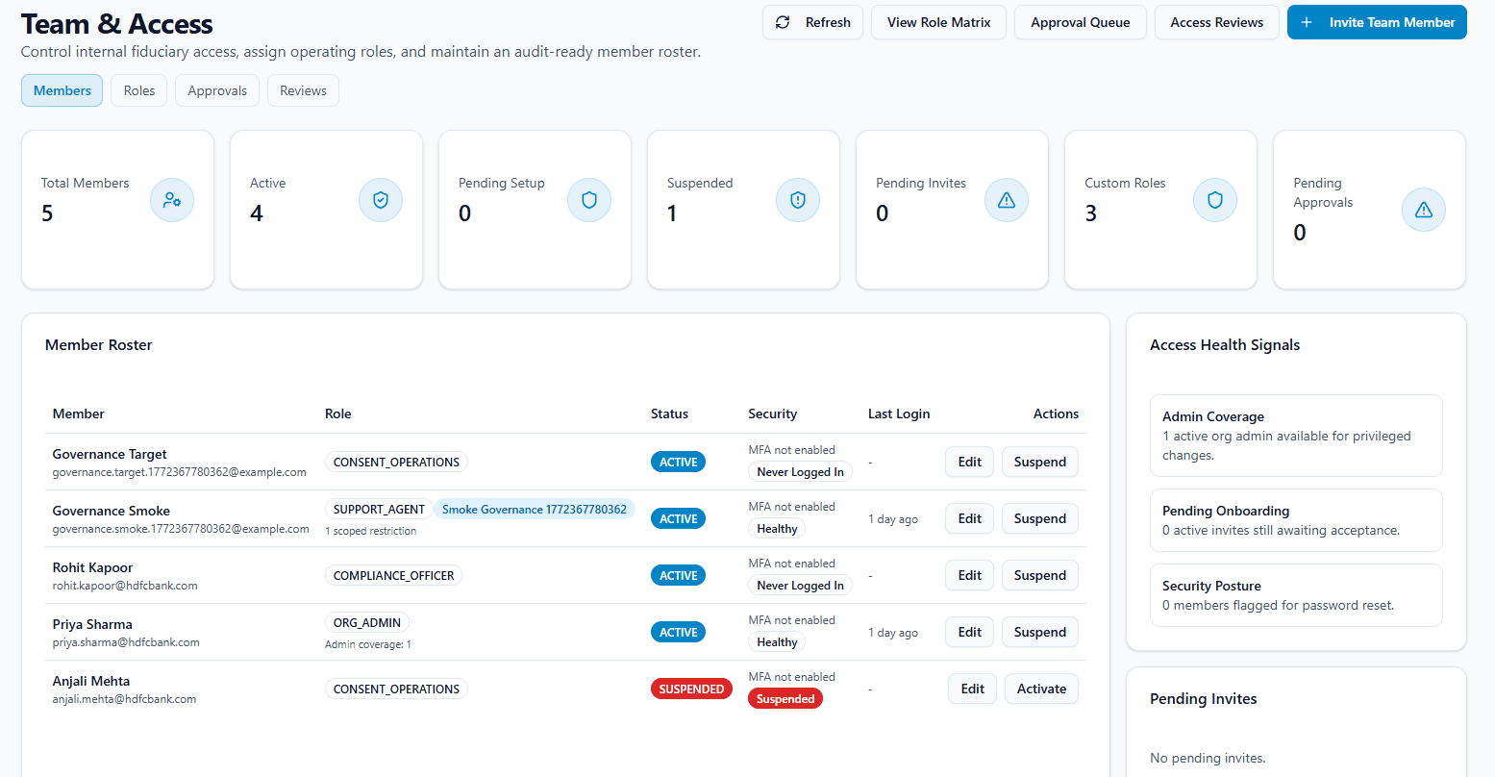Click the Suspended shield-exclamation icon
This screenshot has height=777, width=1495.
click(x=798, y=200)
